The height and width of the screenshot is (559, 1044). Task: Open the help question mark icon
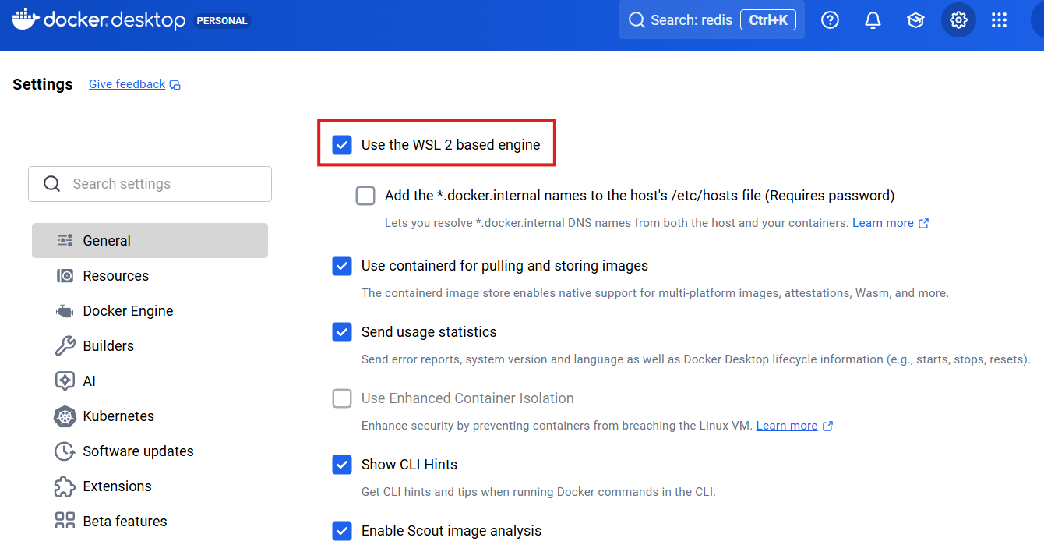(831, 20)
